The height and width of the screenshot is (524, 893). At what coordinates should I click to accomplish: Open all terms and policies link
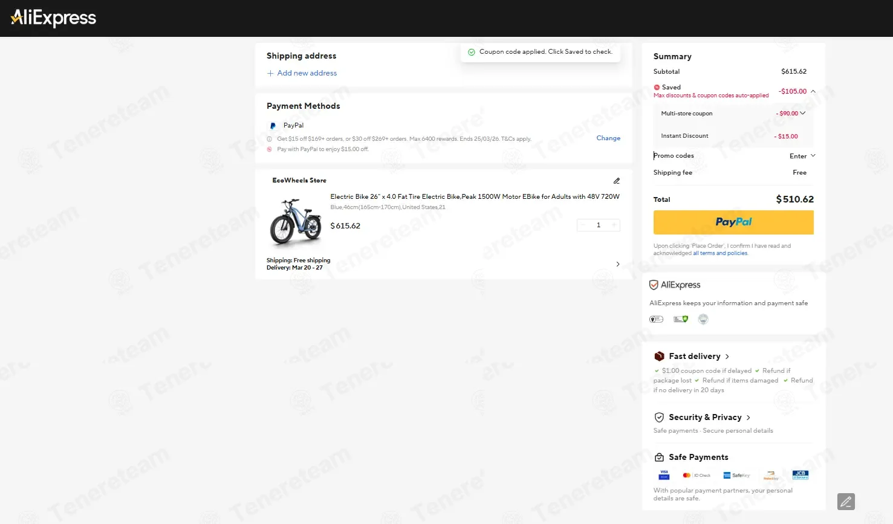pyautogui.click(x=720, y=253)
